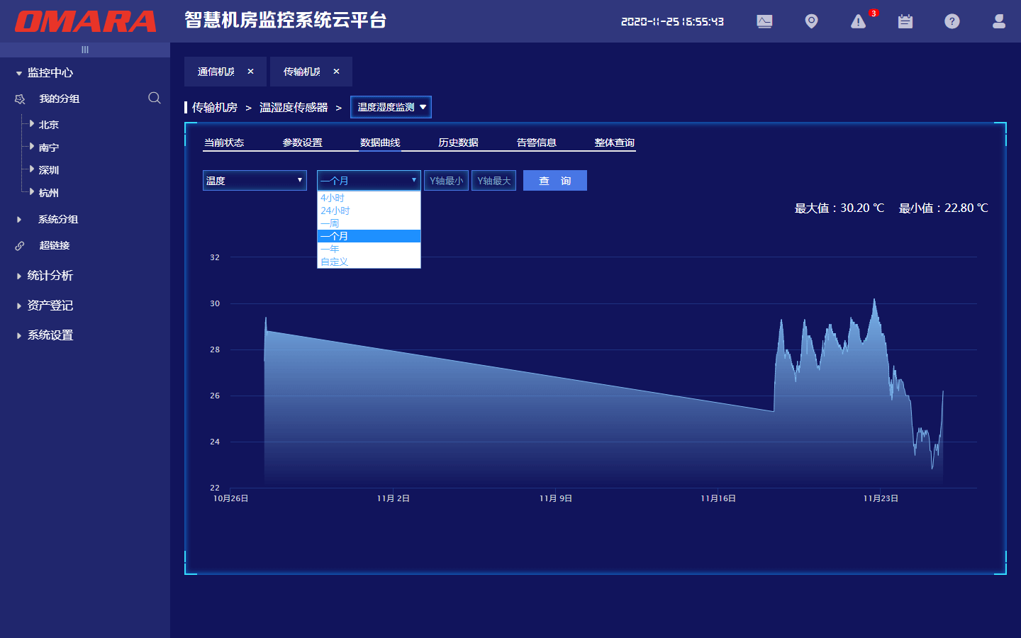Select 24小时 from the time range list
The height and width of the screenshot is (638, 1021).
335,211
